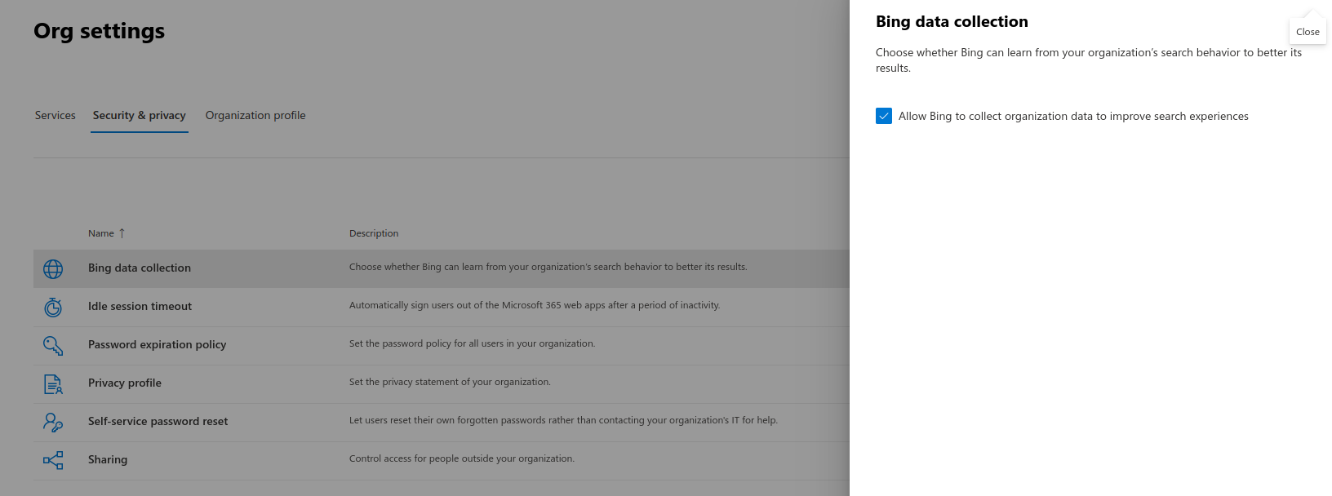The width and height of the screenshot is (1332, 496).
Task: Switch to the Services tab
Action: coord(55,115)
